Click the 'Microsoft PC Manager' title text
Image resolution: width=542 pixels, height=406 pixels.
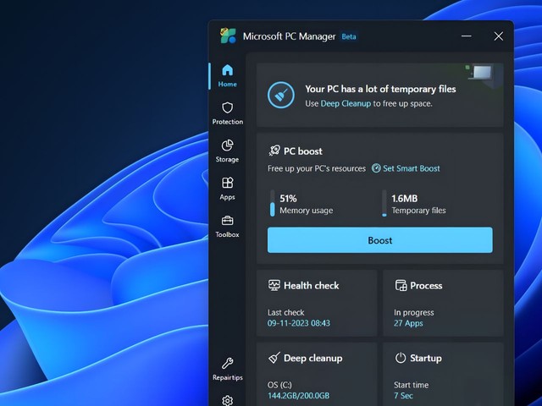[x=290, y=36]
